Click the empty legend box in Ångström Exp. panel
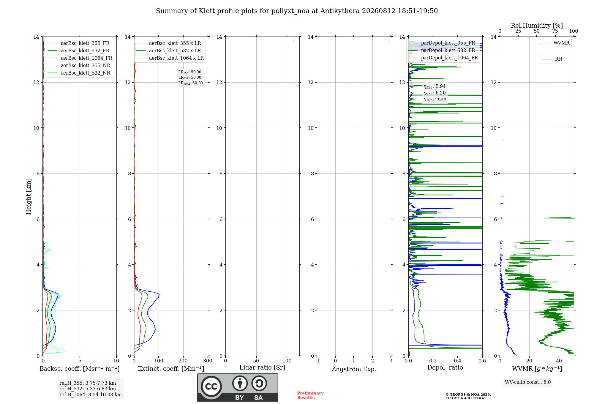 387,41
